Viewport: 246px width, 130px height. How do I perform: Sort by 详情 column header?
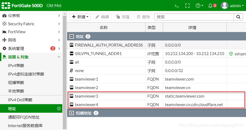195,27
